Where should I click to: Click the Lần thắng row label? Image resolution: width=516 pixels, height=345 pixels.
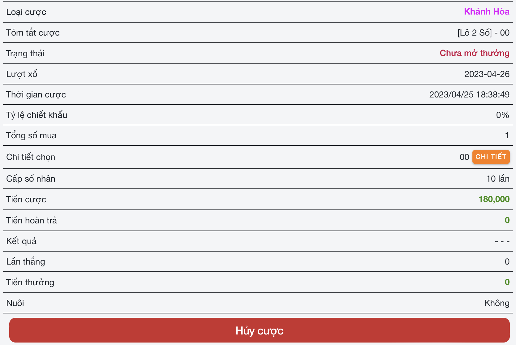point(26,262)
